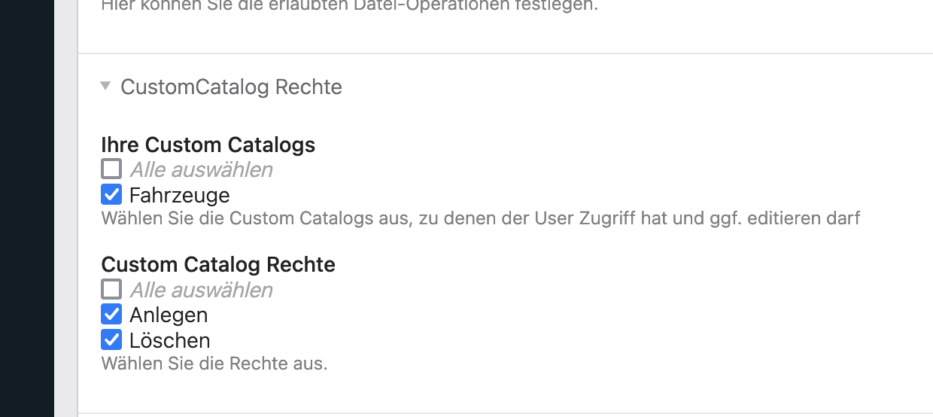
Task: Click Alle auswählen label under Custom Catalog Rechte
Action: point(201,291)
